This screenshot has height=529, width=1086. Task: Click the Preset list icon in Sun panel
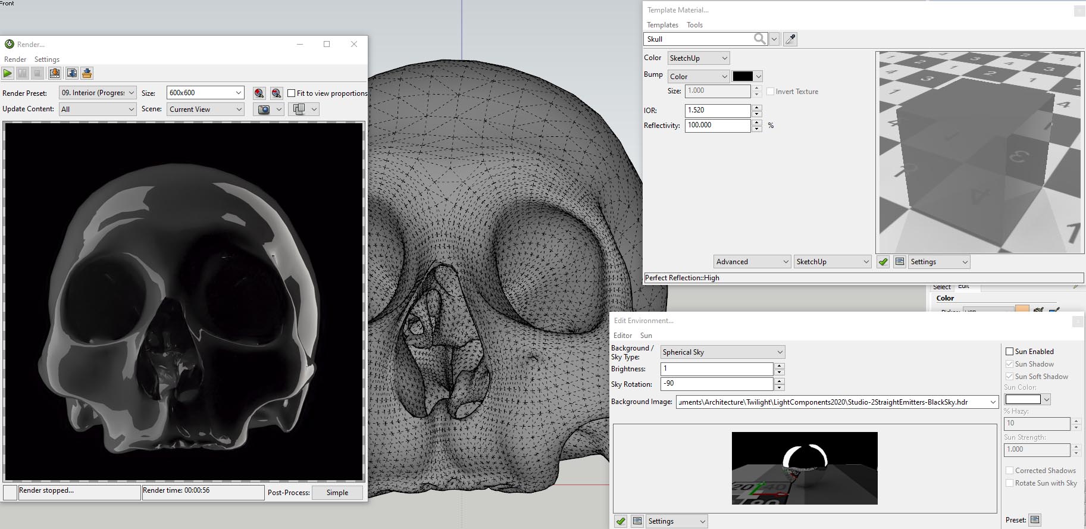tap(1035, 520)
